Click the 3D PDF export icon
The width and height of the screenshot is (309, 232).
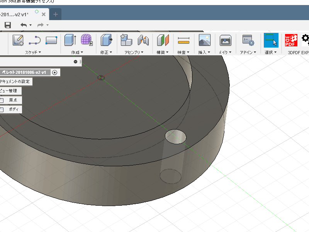coord(291,40)
